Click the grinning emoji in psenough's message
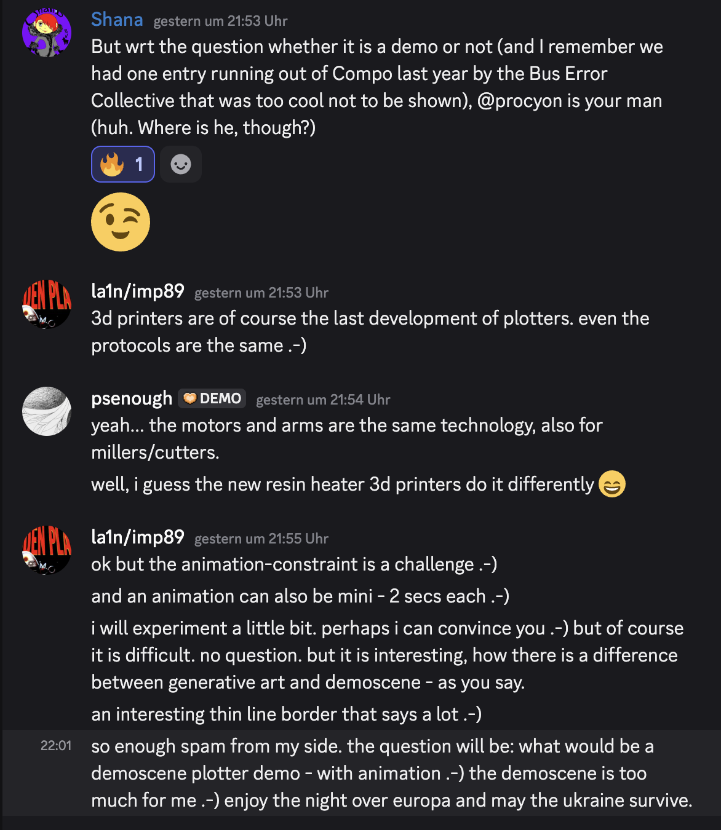The height and width of the screenshot is (830, 721). (611, 484)
